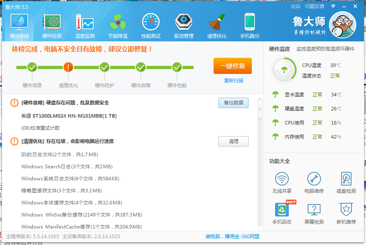Image resolution: width=366 pixels, height=245 pixels.
Task: Open the 磁盘检测 disk check tool
Action: pos(346,183)
